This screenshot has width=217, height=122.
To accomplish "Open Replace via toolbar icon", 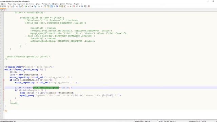I will (x=35, y=6).
